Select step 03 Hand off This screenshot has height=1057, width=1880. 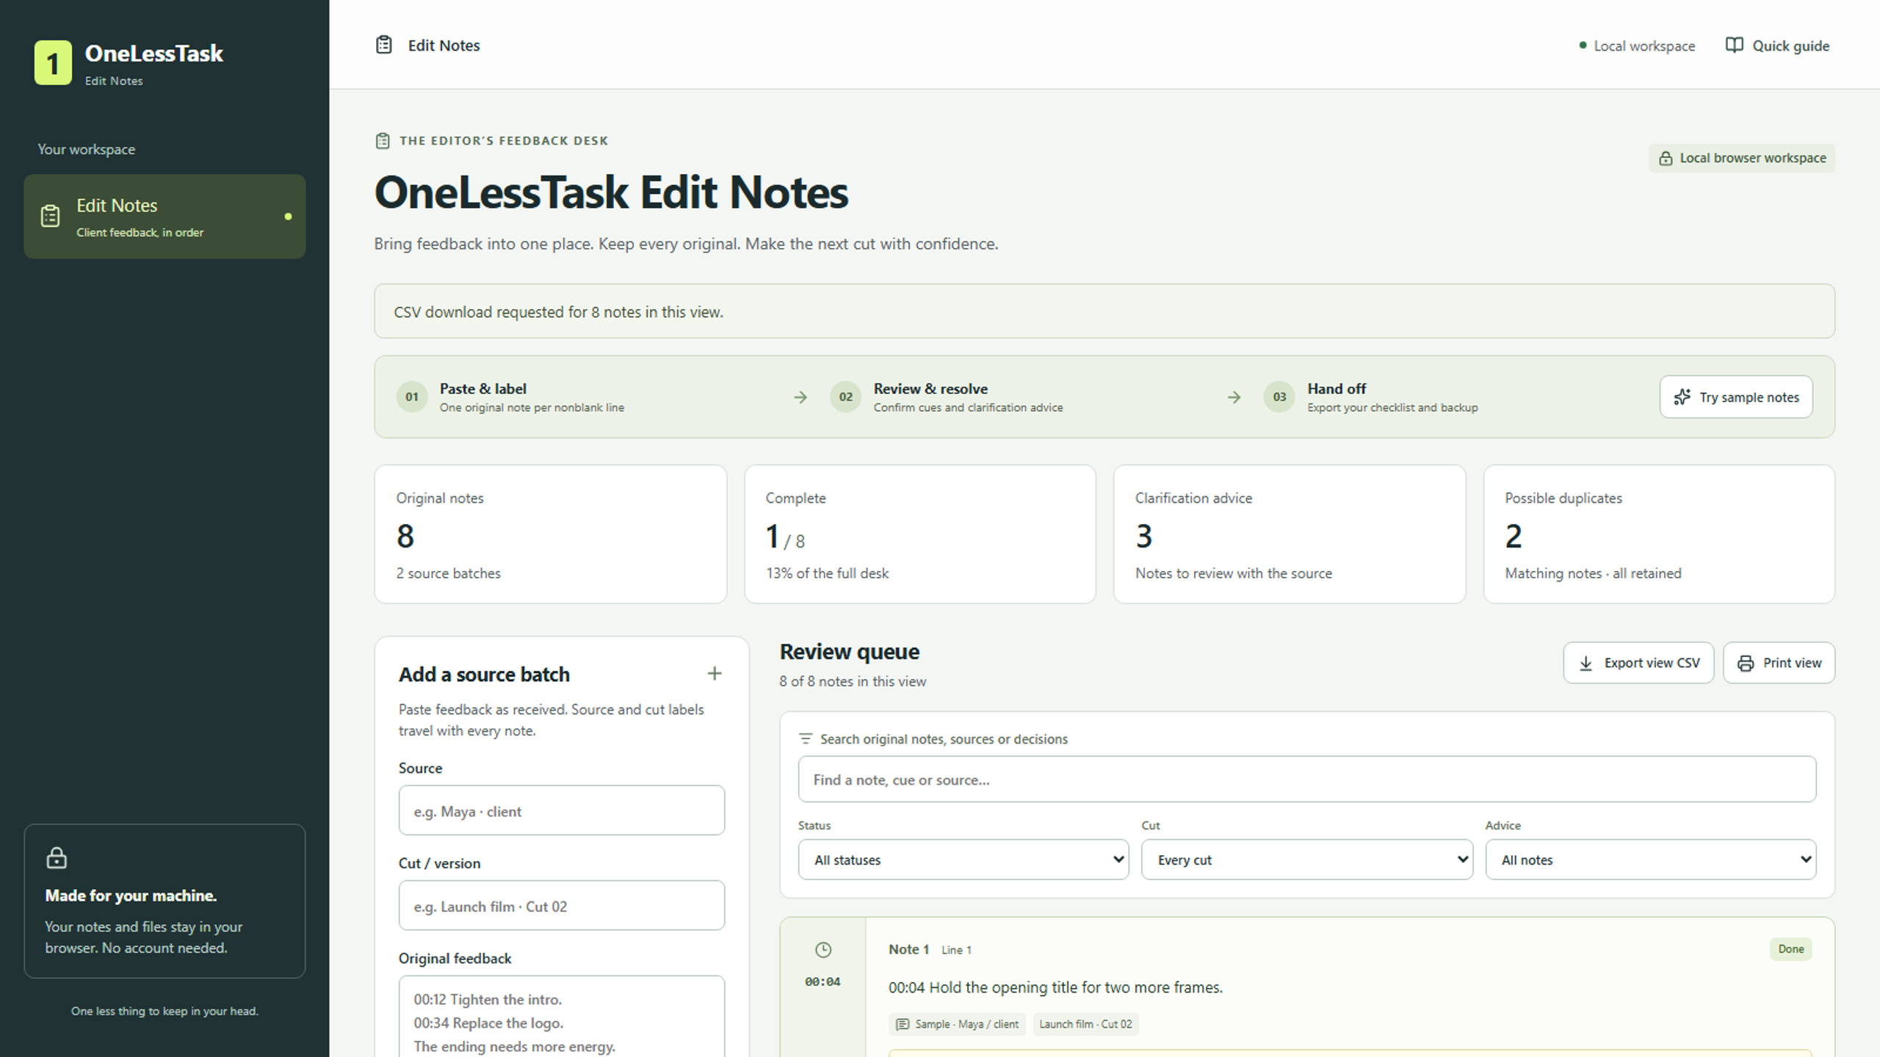click(x=1371, y=397)
